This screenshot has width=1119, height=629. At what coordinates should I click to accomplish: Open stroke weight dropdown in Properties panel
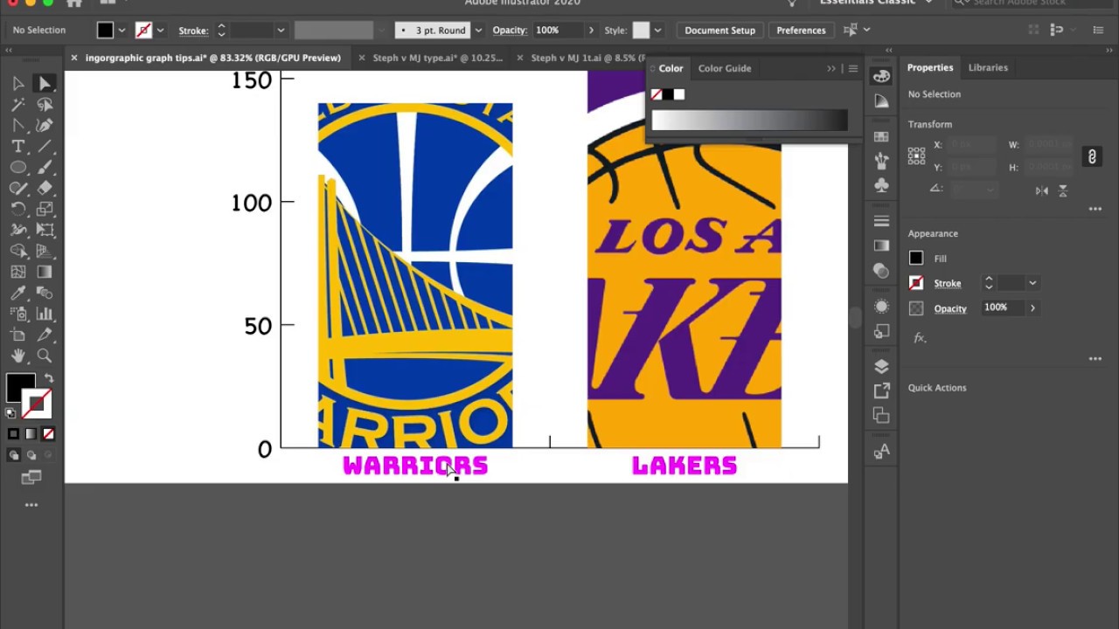point(1032,283)
